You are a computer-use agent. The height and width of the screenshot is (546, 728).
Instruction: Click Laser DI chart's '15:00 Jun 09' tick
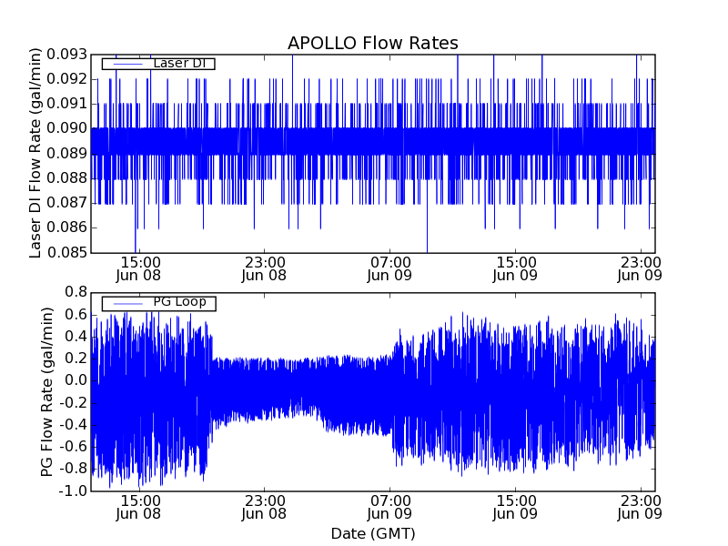pos(515,269)
